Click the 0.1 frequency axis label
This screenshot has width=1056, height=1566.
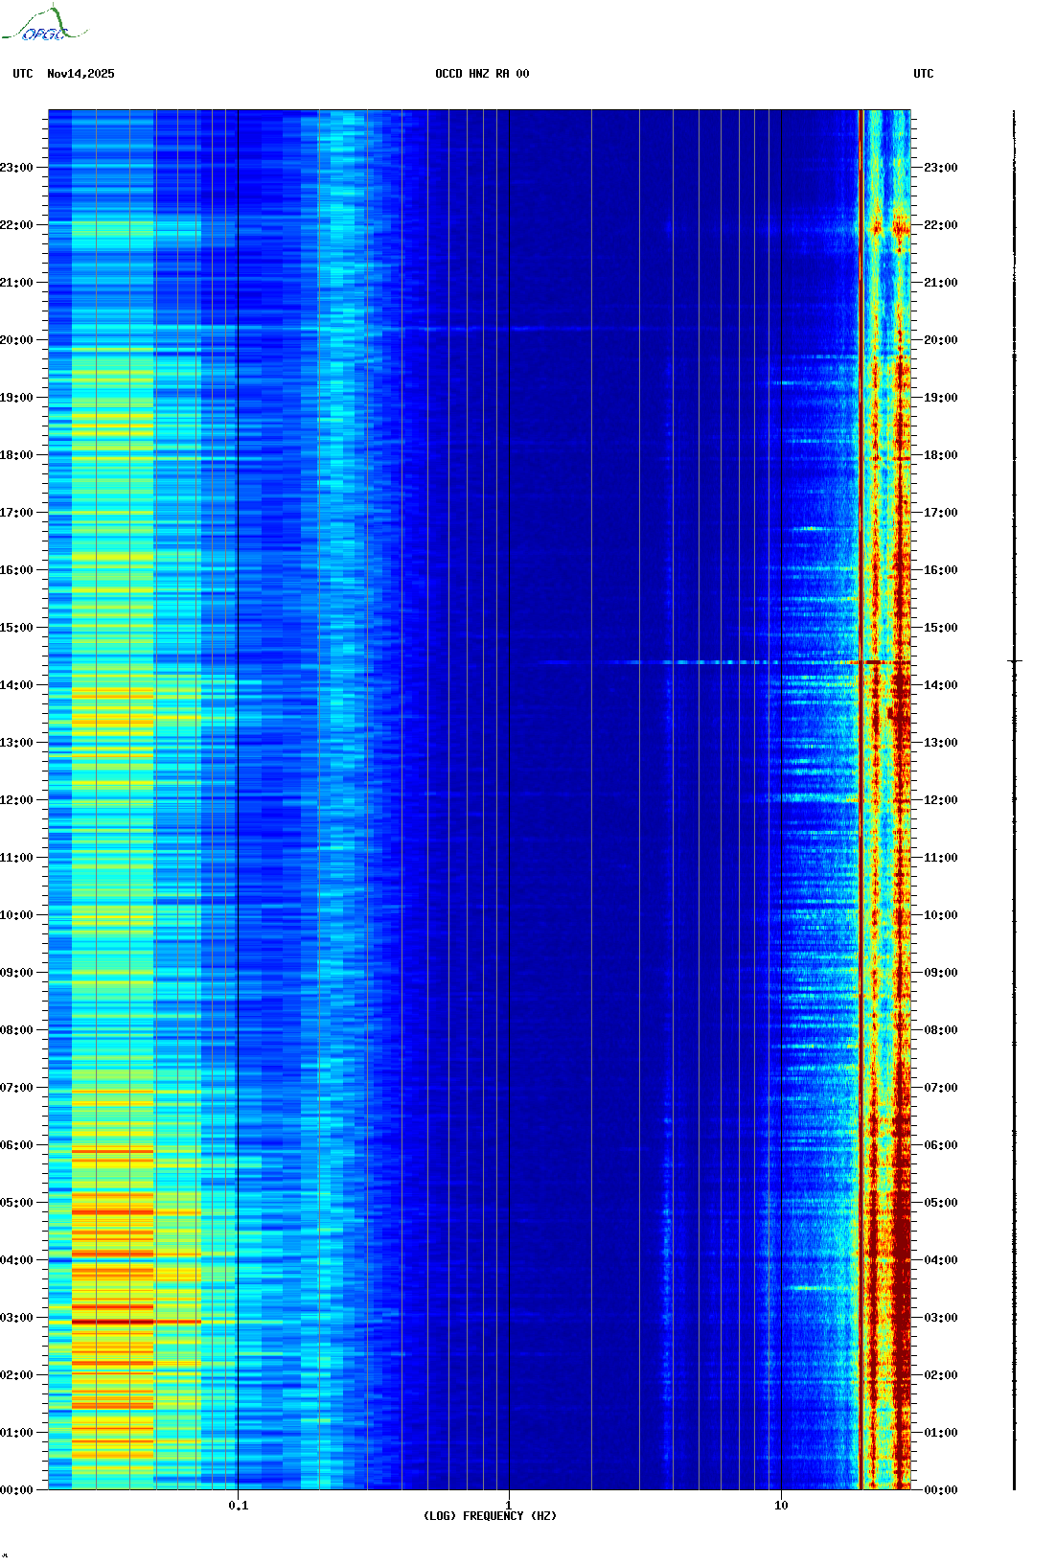[238, 1506]
